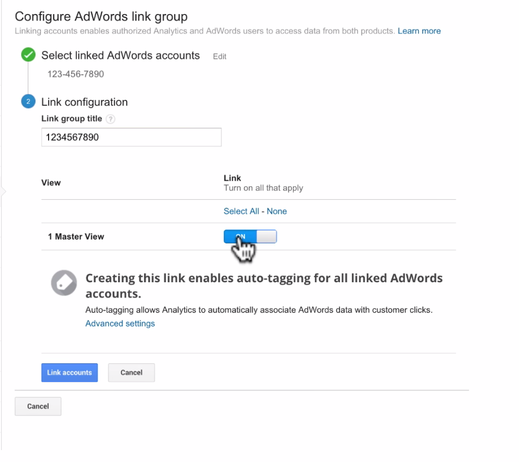519x462 pixels.
Task: Click the 1 Master View row label
Action: point(76,236)
